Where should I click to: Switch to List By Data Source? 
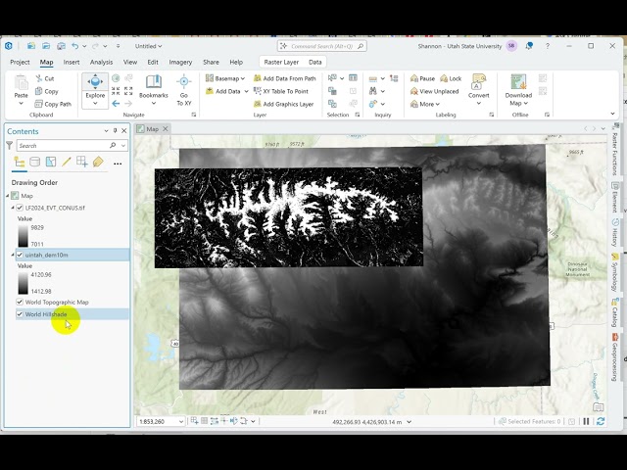coord(35,162)
